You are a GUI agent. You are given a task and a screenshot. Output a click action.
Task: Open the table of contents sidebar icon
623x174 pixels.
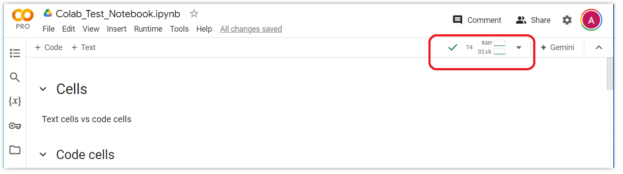(15, 53)
